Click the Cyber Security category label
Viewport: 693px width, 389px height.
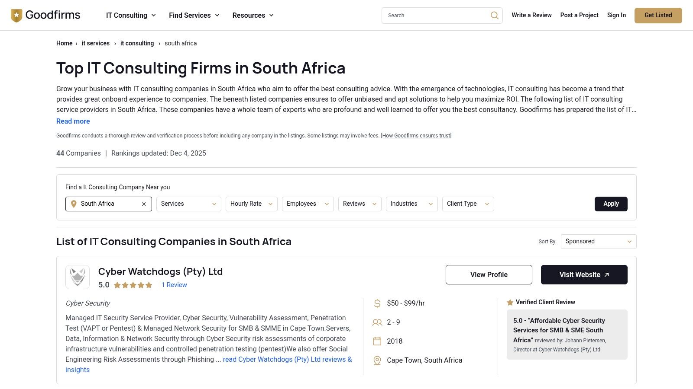[87, 303]
